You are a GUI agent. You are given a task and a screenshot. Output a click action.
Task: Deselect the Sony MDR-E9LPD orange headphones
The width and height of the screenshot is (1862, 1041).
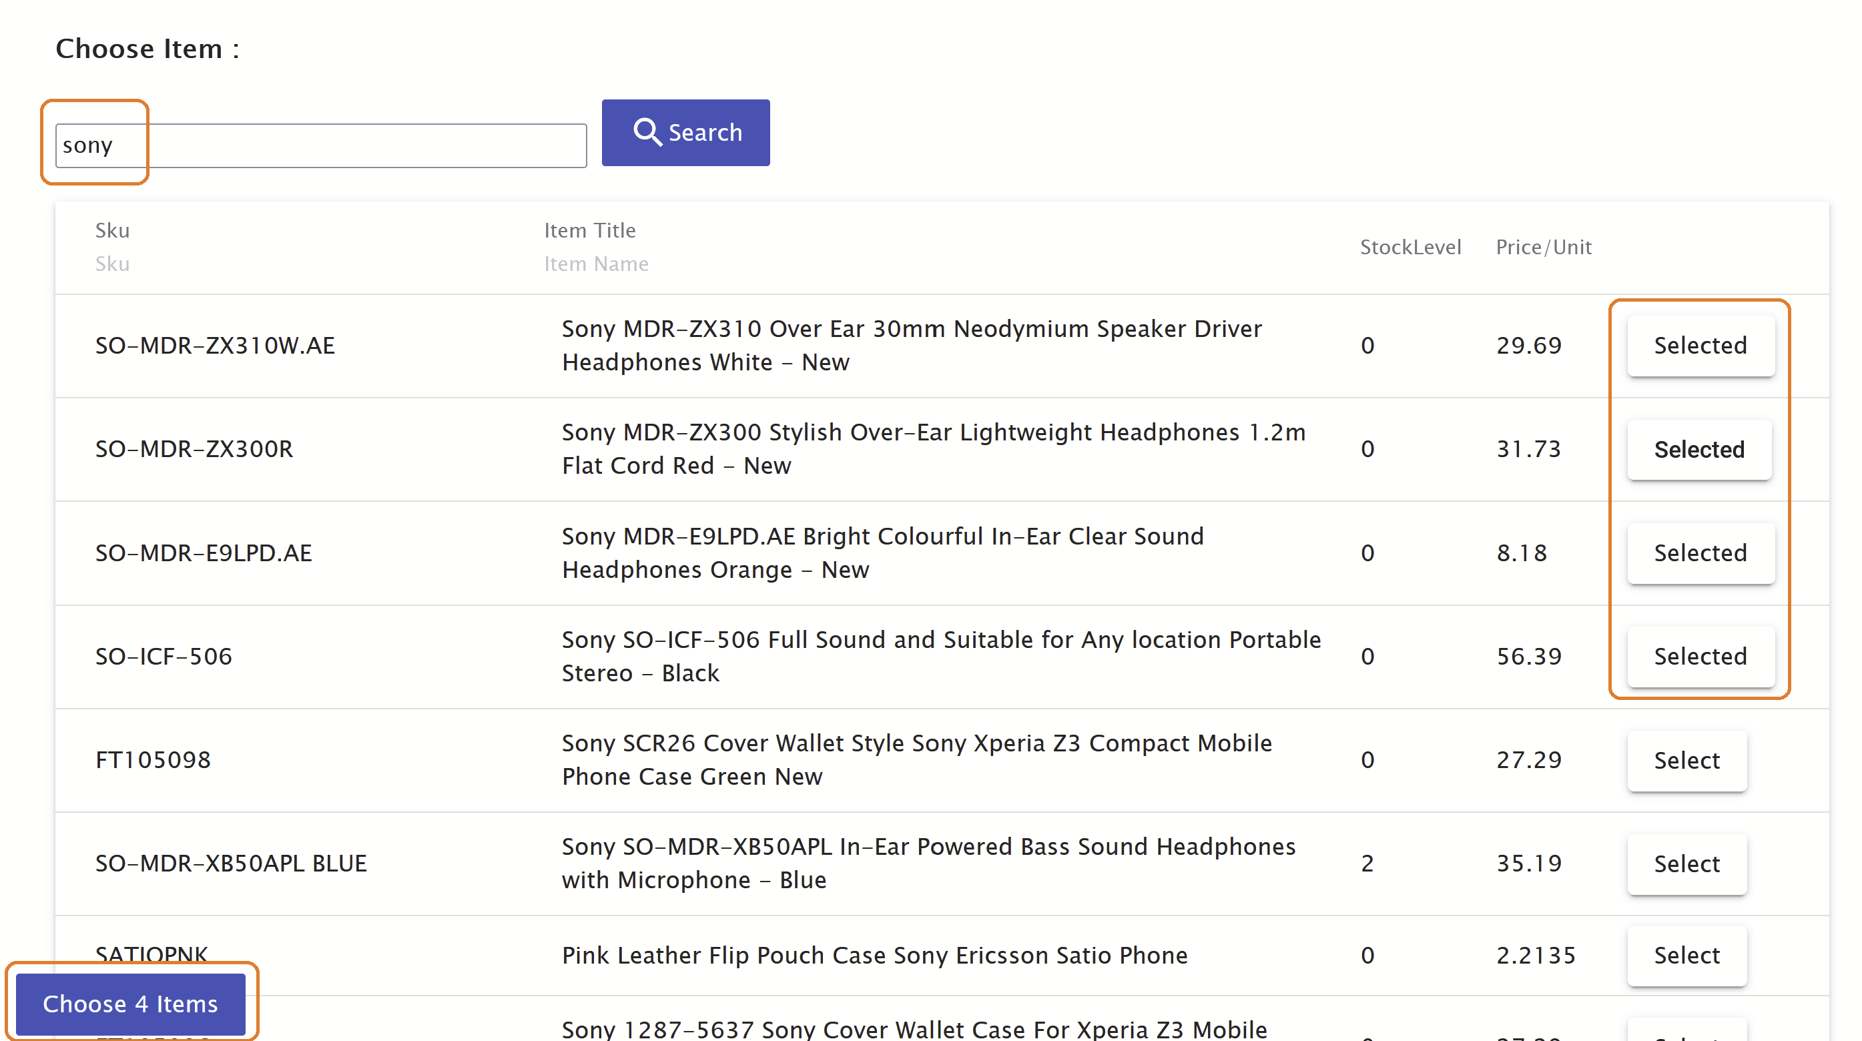(1700, 553)
